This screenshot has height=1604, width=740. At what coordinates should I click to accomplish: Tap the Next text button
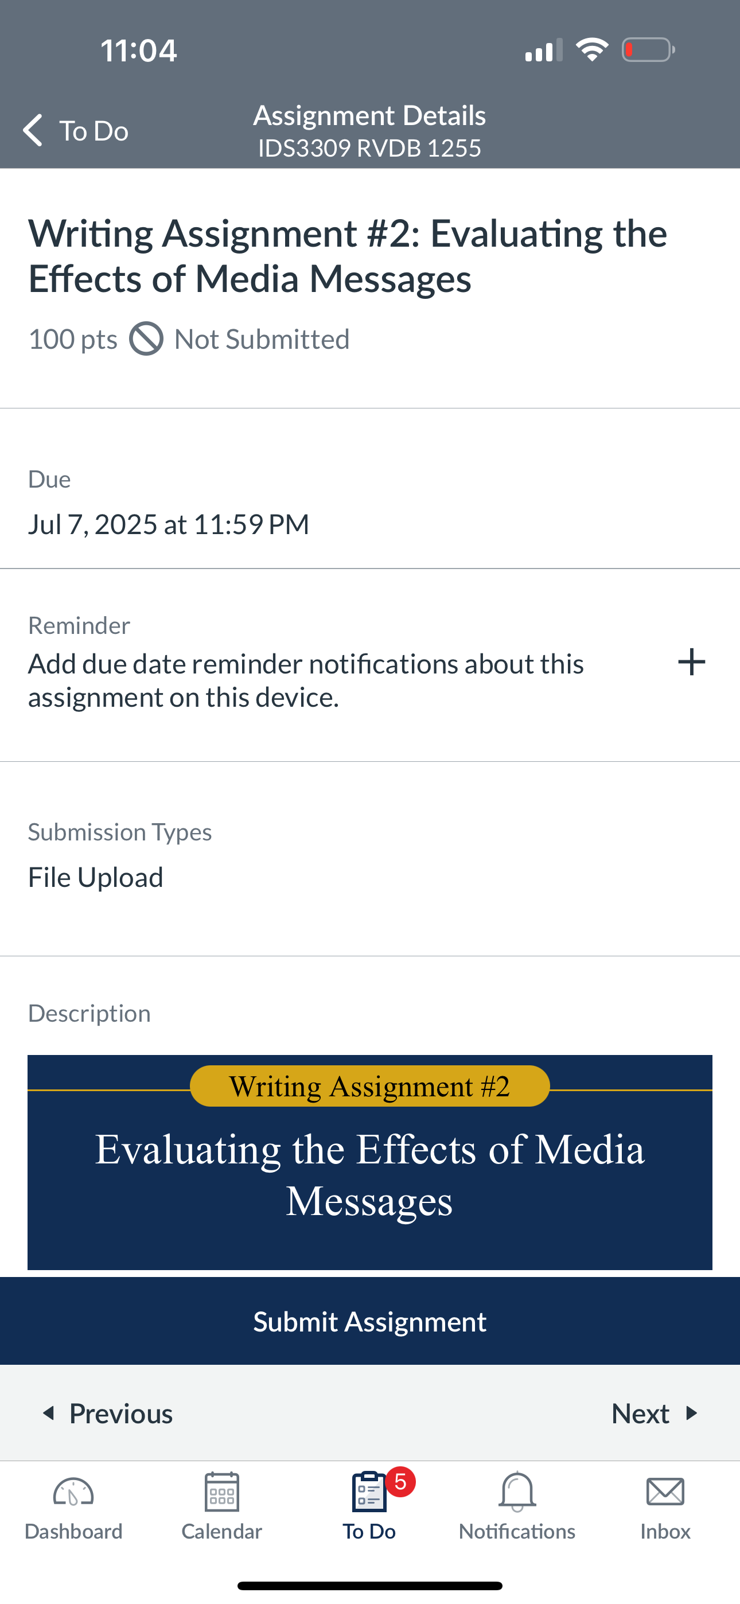640,1413
